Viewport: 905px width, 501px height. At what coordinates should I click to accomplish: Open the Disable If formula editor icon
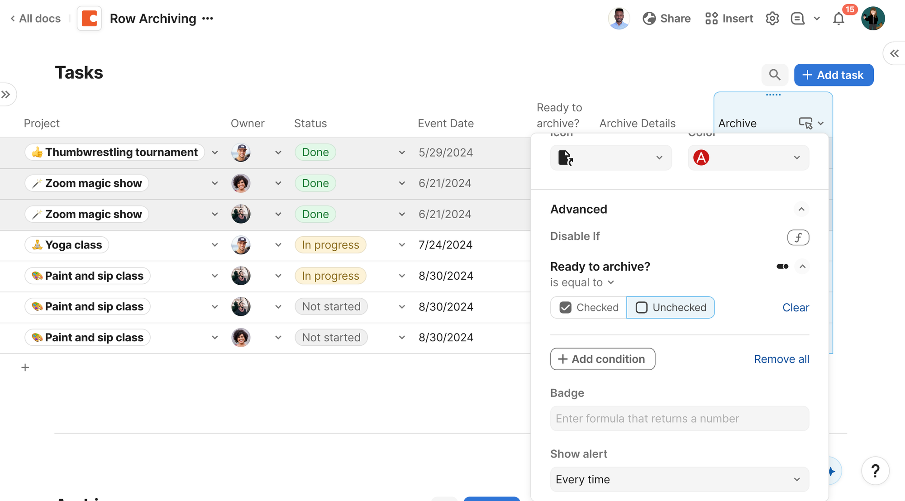pyautogui.click(x=798, y=237)
